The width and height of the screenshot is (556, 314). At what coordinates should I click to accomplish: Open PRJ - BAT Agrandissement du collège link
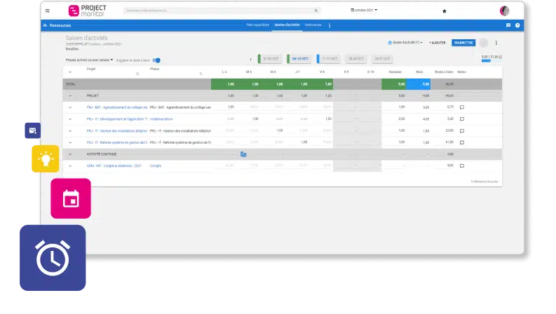click(x=117, y=107)
